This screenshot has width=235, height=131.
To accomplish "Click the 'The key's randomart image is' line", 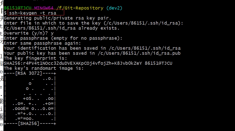I will (x=43, y=68).
